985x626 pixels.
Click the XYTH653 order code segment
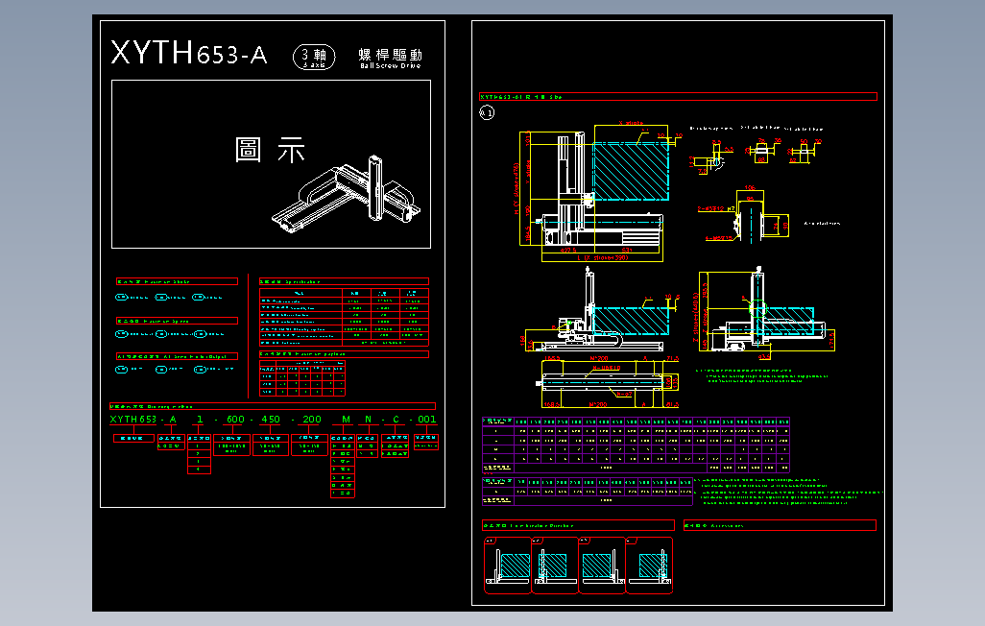click(x=133, y=420)
